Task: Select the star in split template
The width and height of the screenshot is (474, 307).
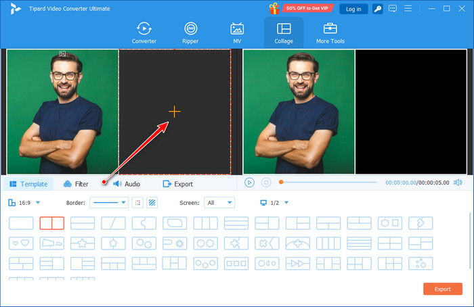Action: pyautogui.click(x=83, y=243)
